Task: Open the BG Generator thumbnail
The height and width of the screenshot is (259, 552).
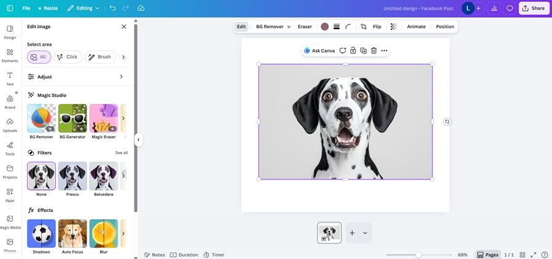Action: click(x=72, y=118)
